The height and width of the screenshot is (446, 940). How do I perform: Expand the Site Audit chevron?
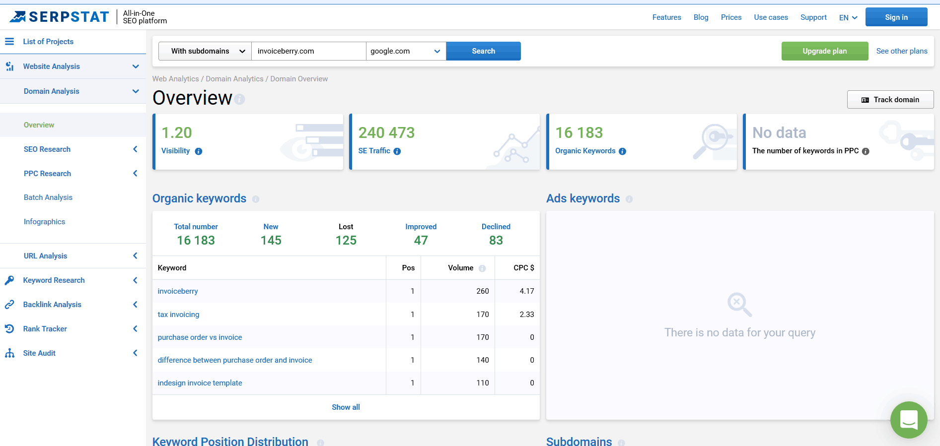point(135,353)
